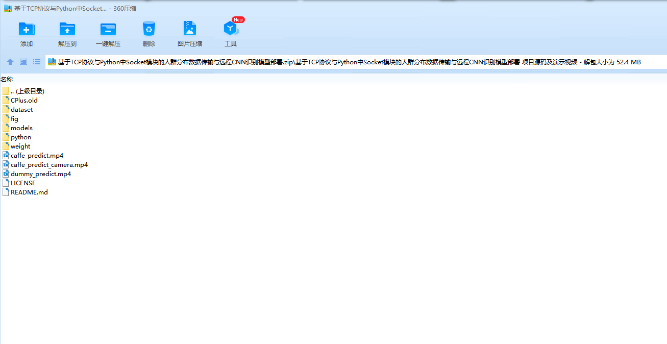Select the "caffe_predict.mp4" file name
The height and width of the screenshot is (344, 667).
[x=37, y=156]
